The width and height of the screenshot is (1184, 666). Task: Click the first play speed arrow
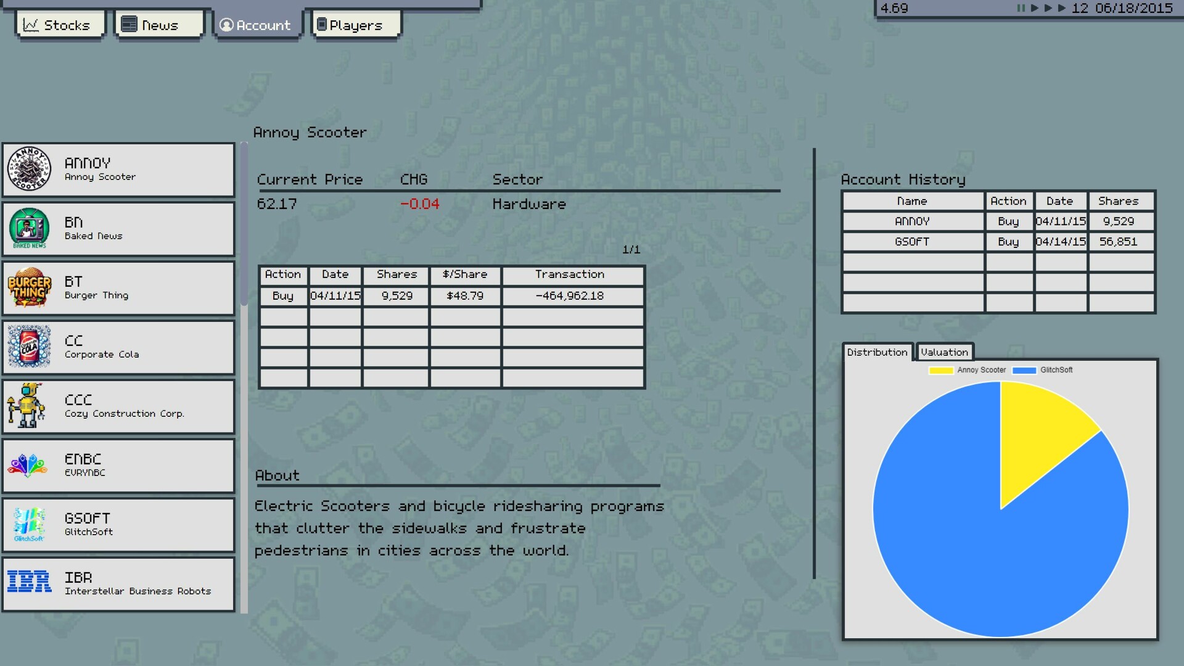(x=1035, y=9)
